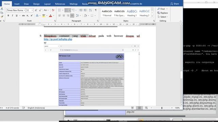
Task: Apply the Heading 2 style
Action: [x=144, y=13]
